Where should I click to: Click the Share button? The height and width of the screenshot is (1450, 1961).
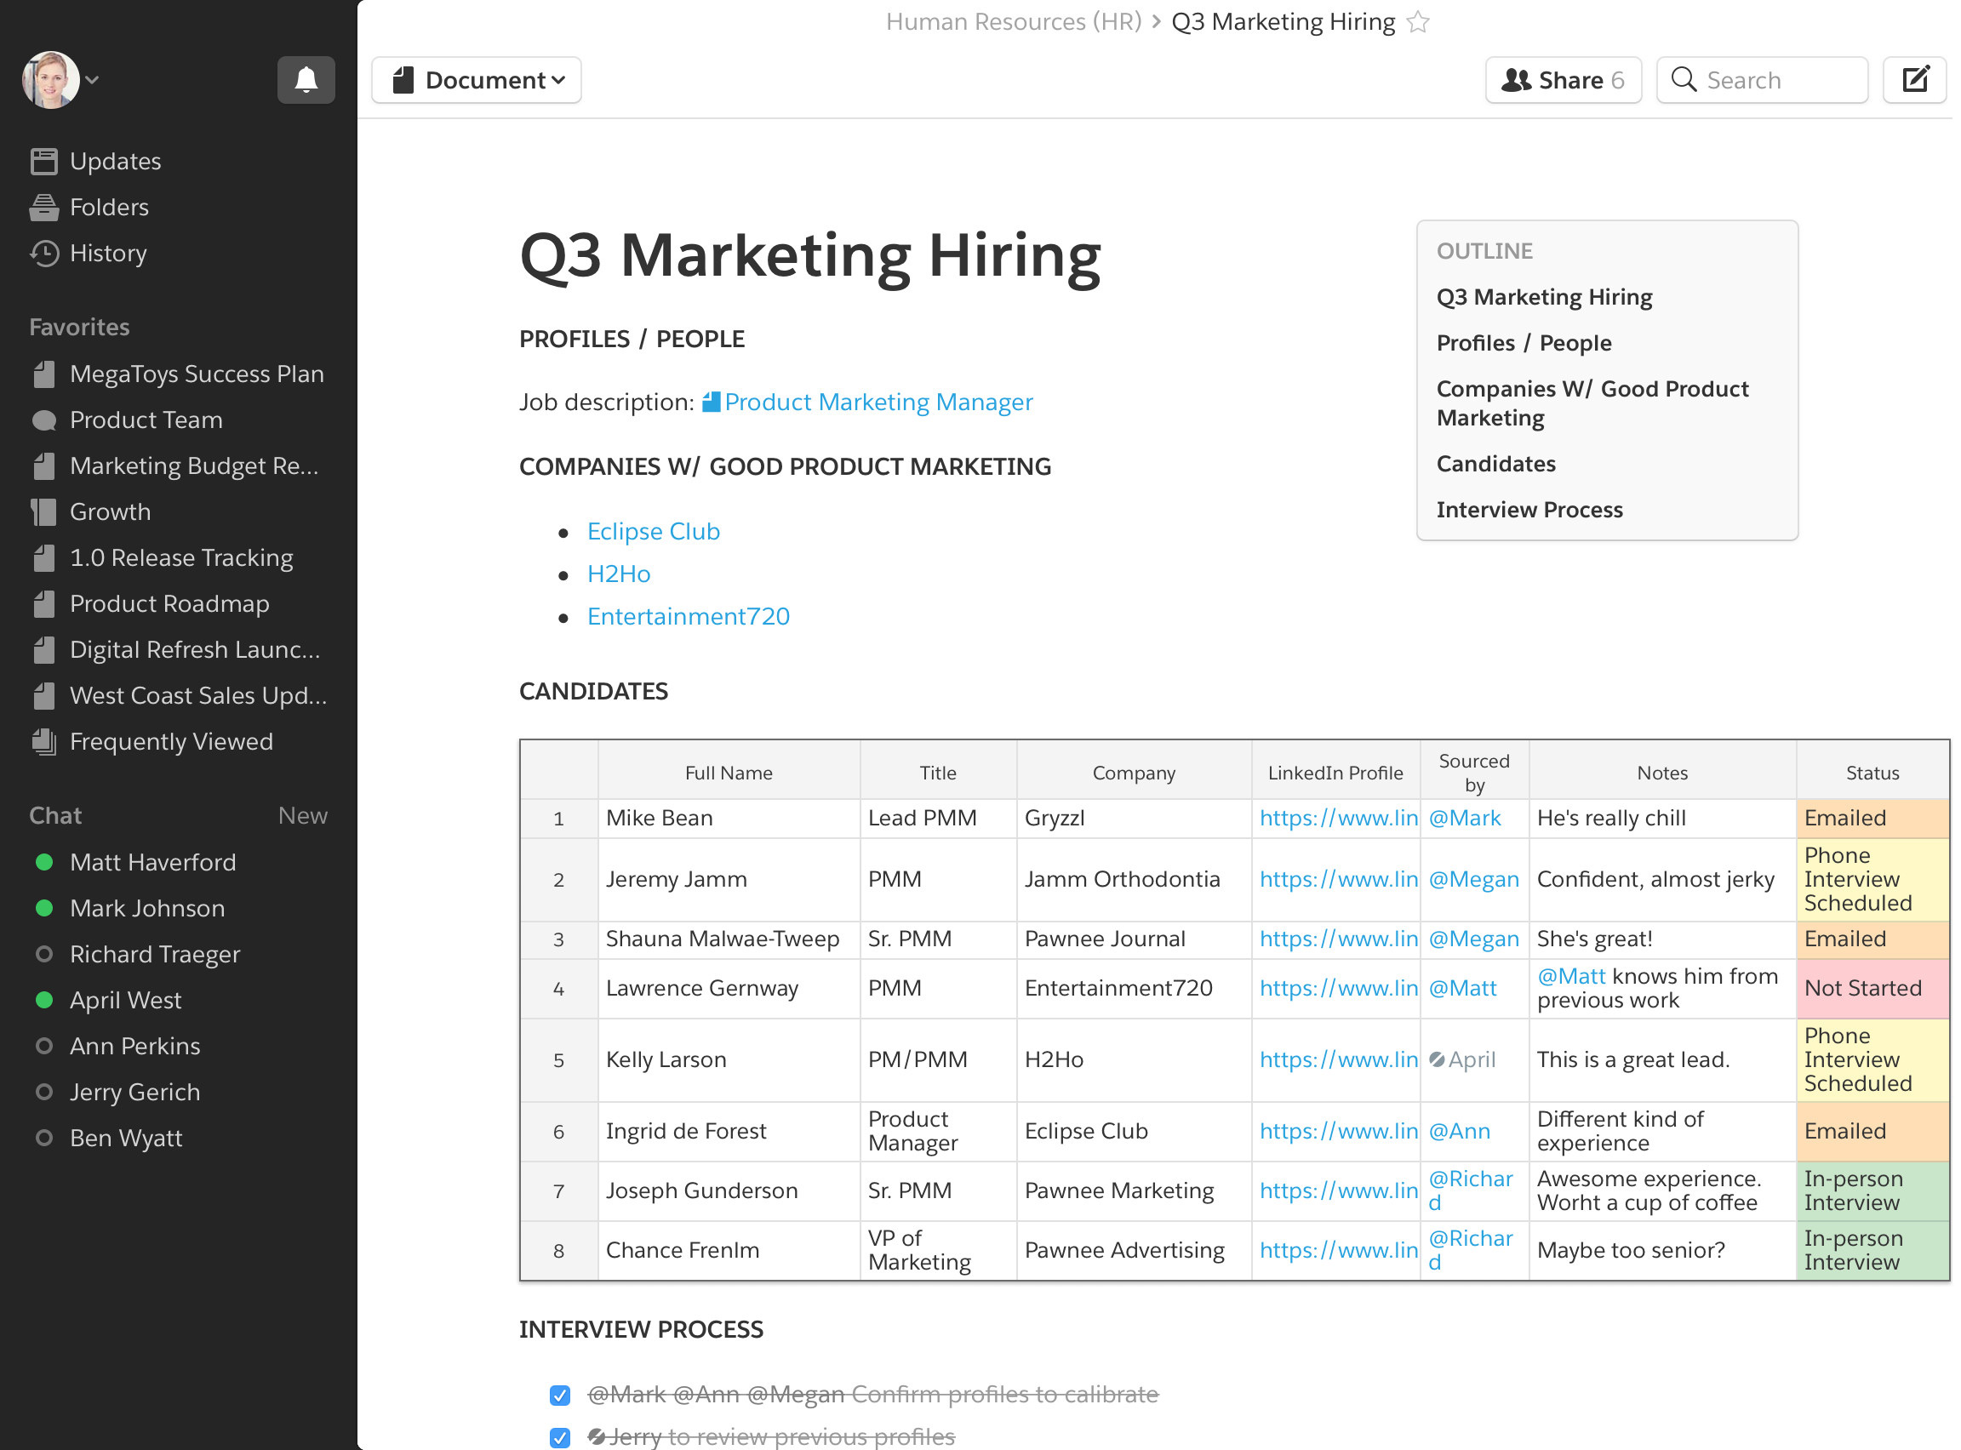pyautogui.click(x=1563, y=80)
